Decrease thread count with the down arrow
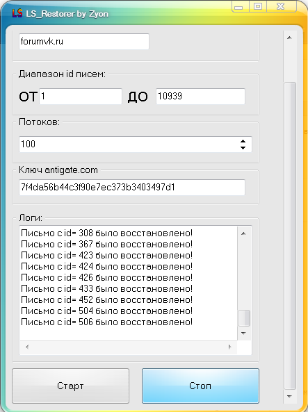This screenshot has height=412, width=308. pyautogui.click(x=243, y=148)
